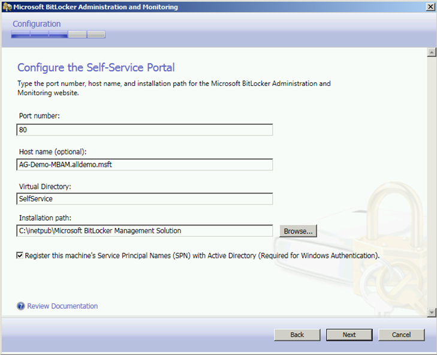The width and height of the screenshot is (437, 355).
Task: Click the Configure the Self-Service Portal heading
Action: [x=96, y=68]
